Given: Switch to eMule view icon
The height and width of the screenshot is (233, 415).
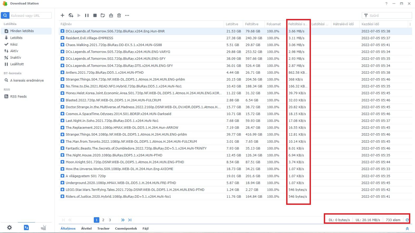Looking at the screenshot, I should [x=43, y=227].
